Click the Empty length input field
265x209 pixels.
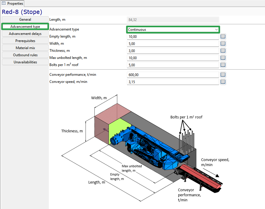tap(173, 37)
